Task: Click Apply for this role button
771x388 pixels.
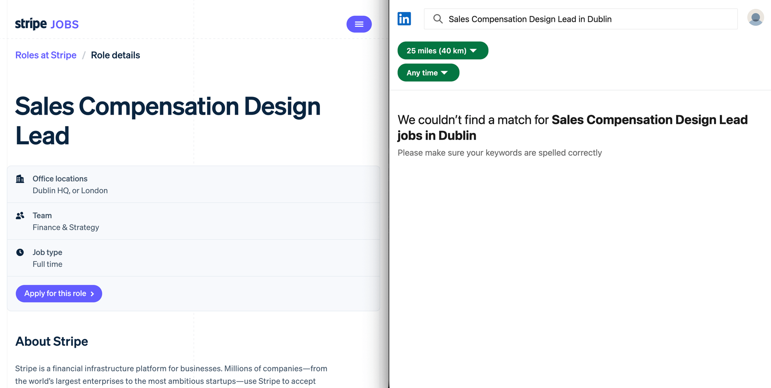Action: 59,294
